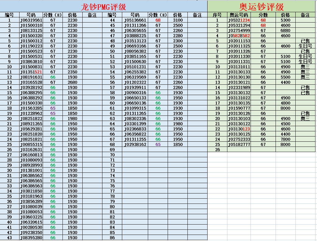Click 奥三 remark for J03131011
The height and width of the screenshot is (241, 317).
305,67
